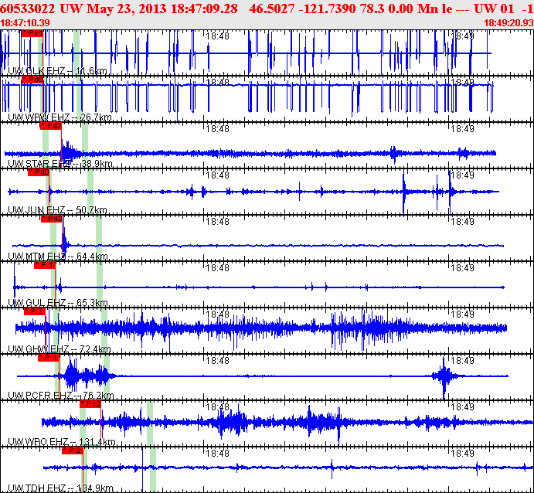Click the Pc2 pick flag on WPO trace
The height and width of the screenshot is (493, 534).
(90, 403)
